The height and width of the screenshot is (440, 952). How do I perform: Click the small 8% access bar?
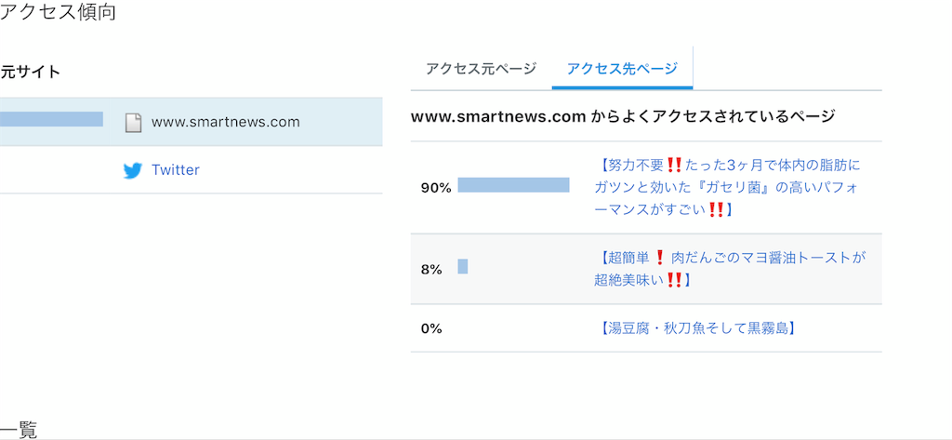click(463, 266)
